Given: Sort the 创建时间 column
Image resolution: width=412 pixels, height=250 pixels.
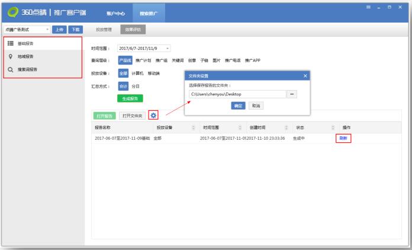Looking at the screenshot, I should coord(285,127).
